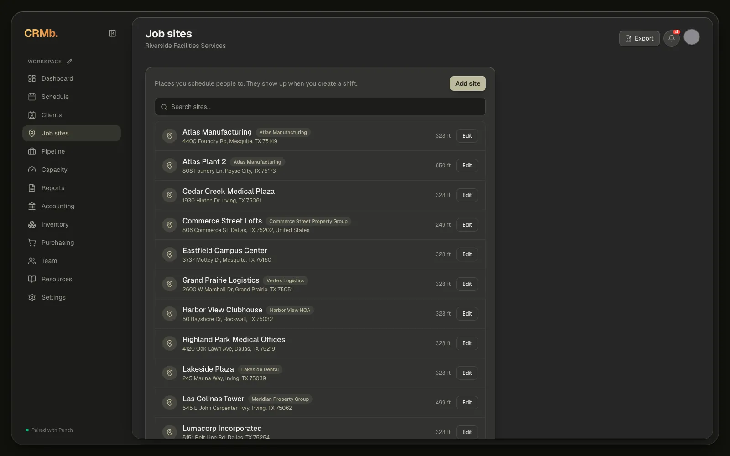This screenshot has width=730, height=456.
Task: Click the pin icon for Commerce Street Lofts
Action: click(x=170, y=225)
